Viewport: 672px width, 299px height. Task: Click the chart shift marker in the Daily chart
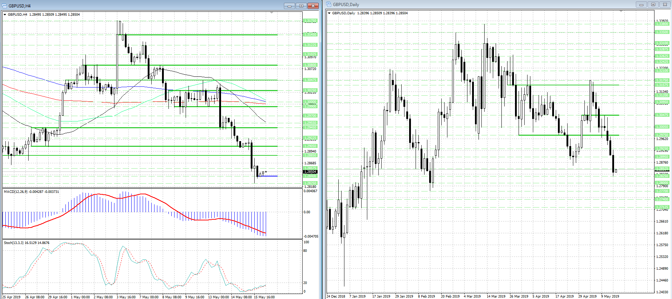621,11
